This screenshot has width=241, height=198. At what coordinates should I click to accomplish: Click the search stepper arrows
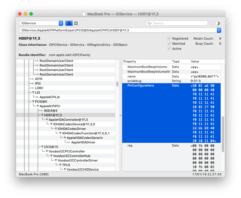coord(212,23)
